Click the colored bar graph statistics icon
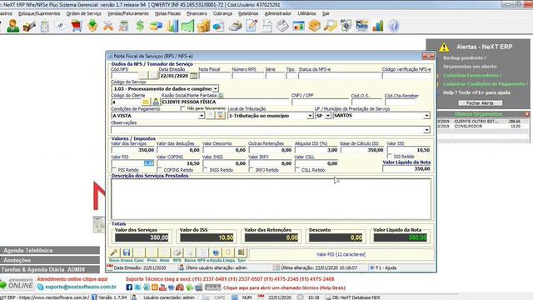Viewport: 533px width, 300px height. click(x=377, y=26)
